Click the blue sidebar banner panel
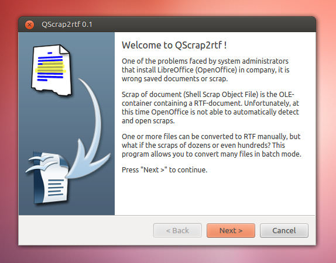 [x=67, y=123]
